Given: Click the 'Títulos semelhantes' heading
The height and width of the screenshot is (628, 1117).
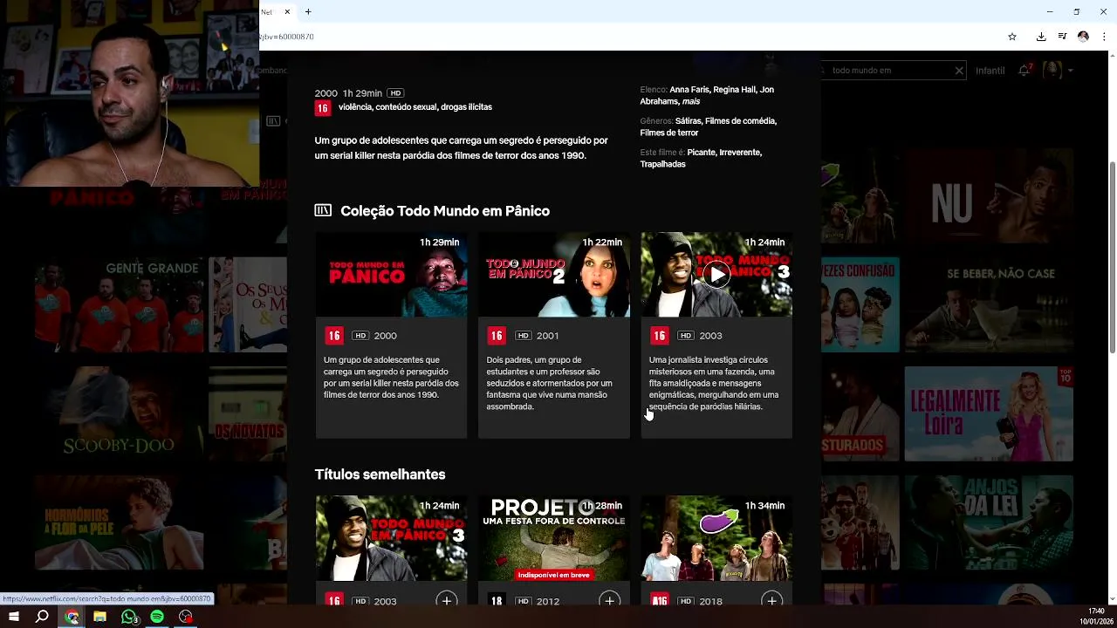Looking at the screenshot, I should click(380, 474).
